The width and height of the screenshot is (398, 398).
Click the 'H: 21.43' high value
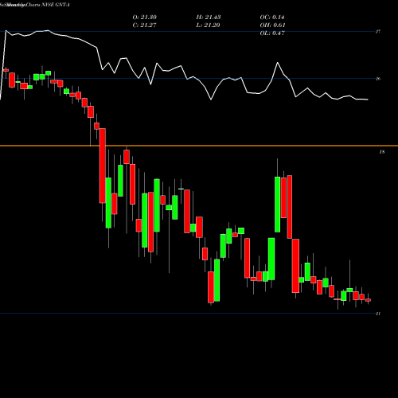[209, 18]
